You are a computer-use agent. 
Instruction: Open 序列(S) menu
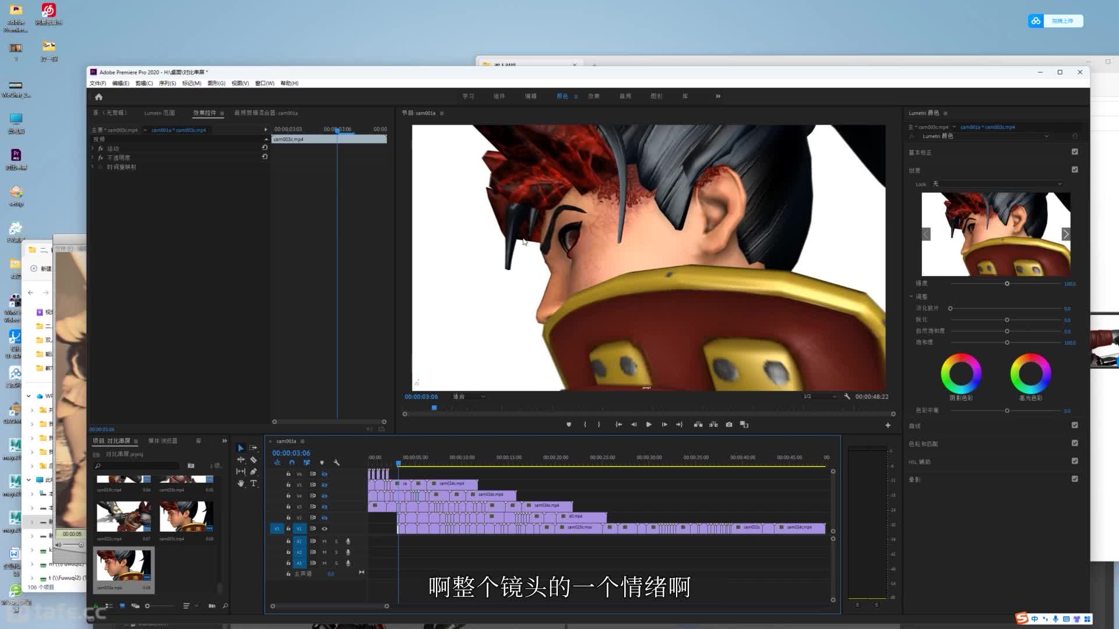tap(167, 83)
